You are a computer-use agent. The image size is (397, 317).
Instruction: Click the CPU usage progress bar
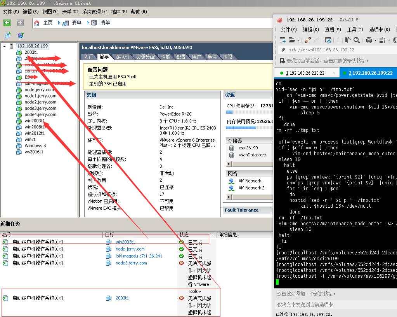[x=250, y=112]
